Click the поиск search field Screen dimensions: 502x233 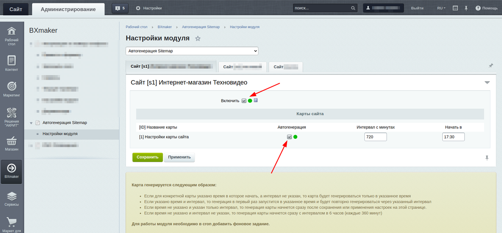pyautogui.click(x=321, y=8)
